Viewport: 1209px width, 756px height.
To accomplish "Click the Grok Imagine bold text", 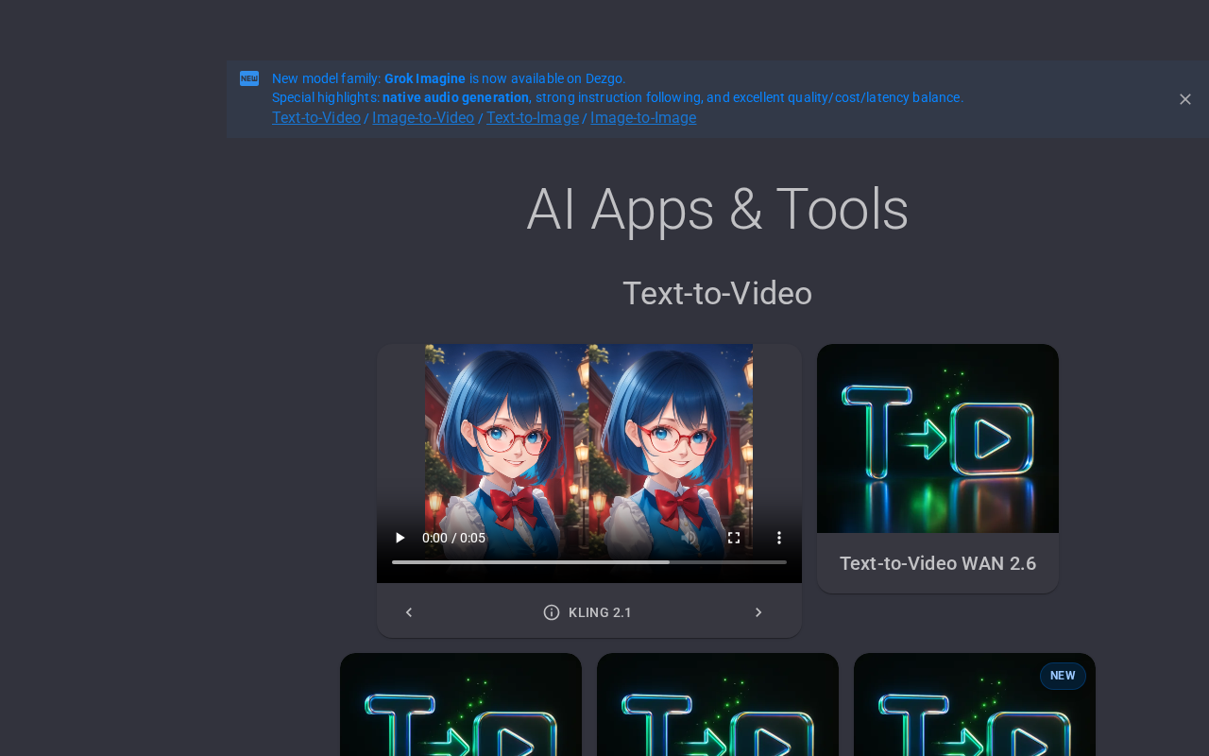I will pos(425,78).
